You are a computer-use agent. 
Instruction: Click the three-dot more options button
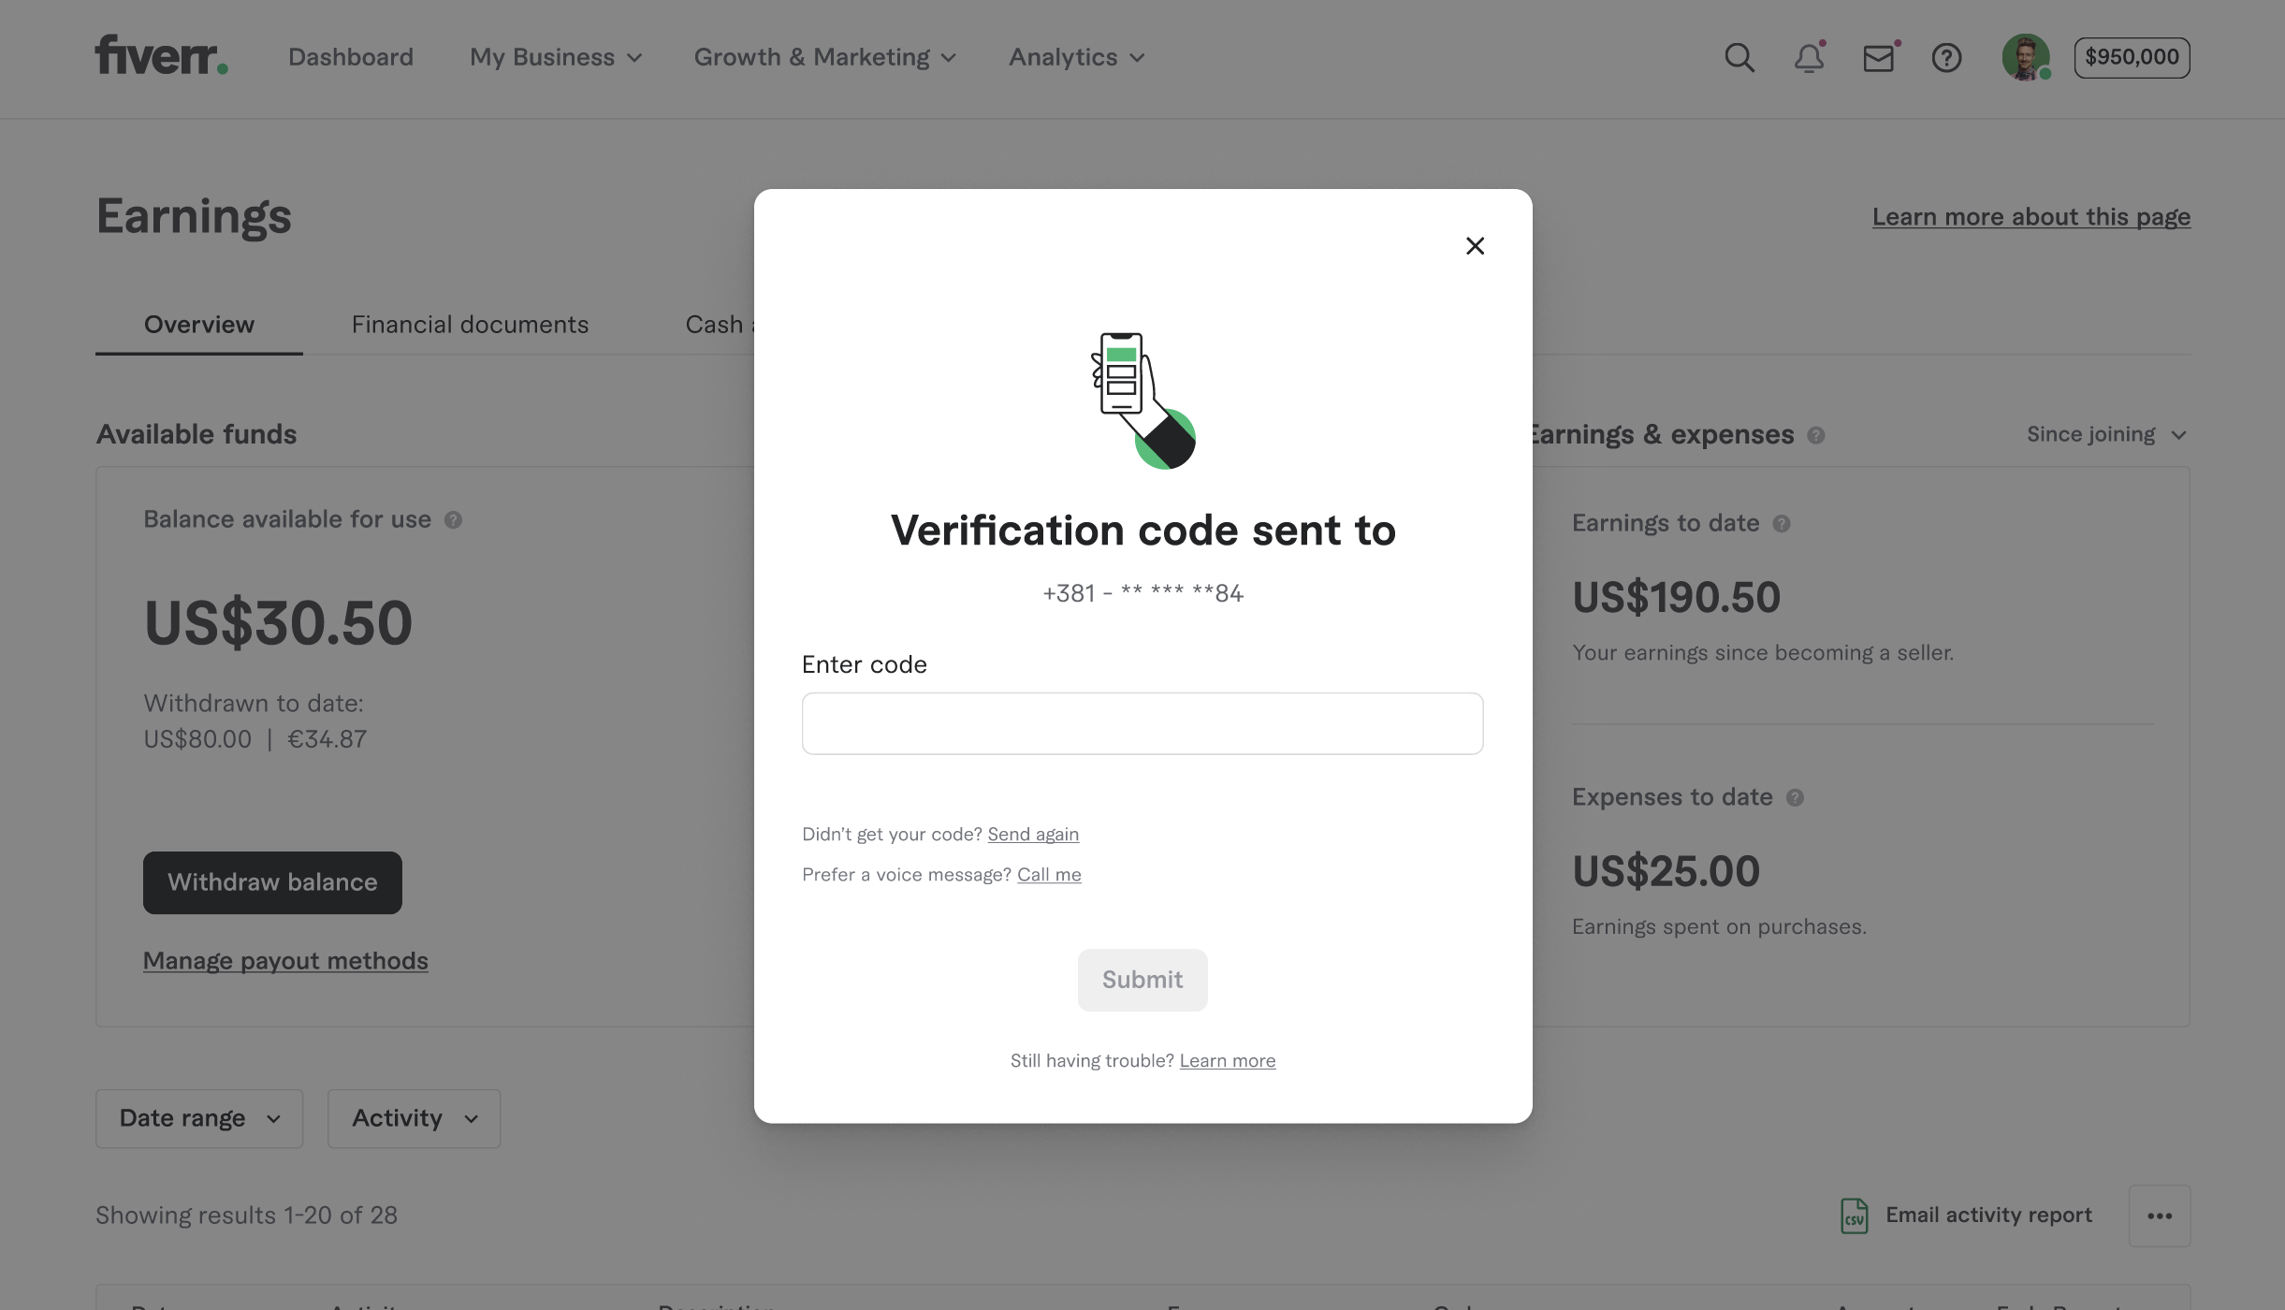2159,1215
